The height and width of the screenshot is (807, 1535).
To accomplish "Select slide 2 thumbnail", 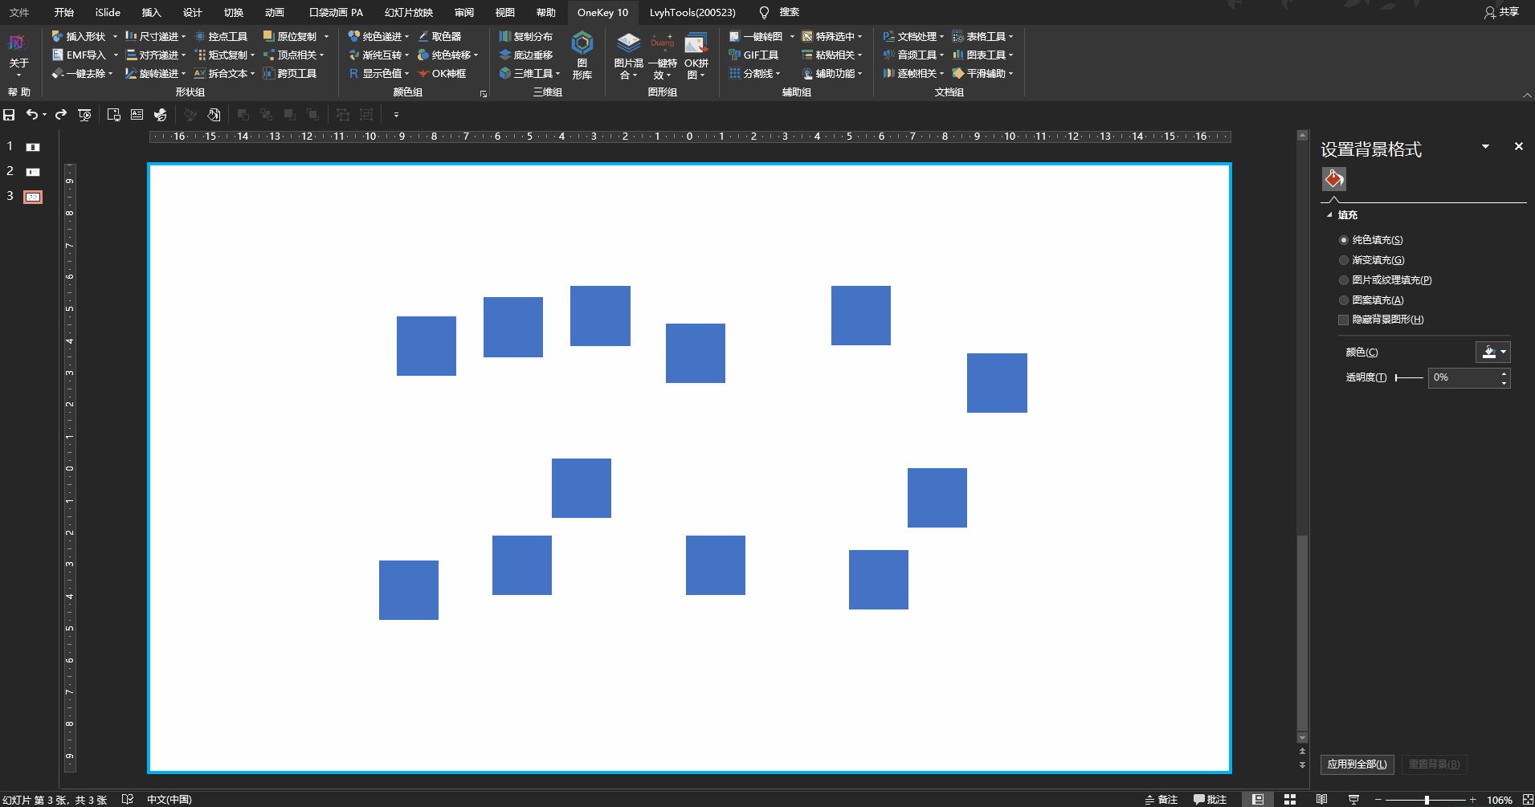I will click(x=33, y=172).
